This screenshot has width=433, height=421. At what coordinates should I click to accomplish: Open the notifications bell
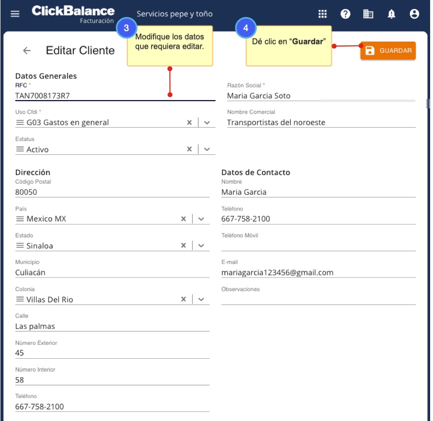(391, 14)
